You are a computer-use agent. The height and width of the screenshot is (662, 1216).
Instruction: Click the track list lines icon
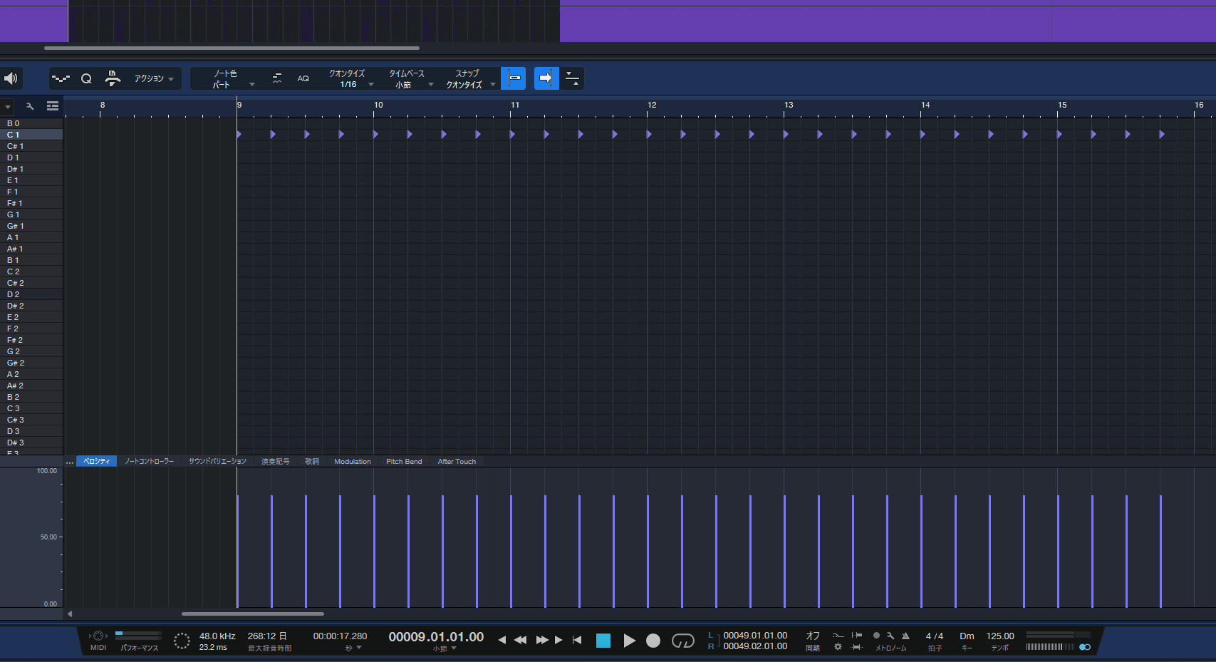[x=53, y=106]
